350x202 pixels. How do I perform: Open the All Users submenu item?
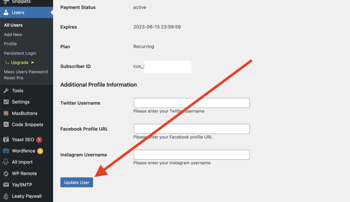[x=13, y=25]
